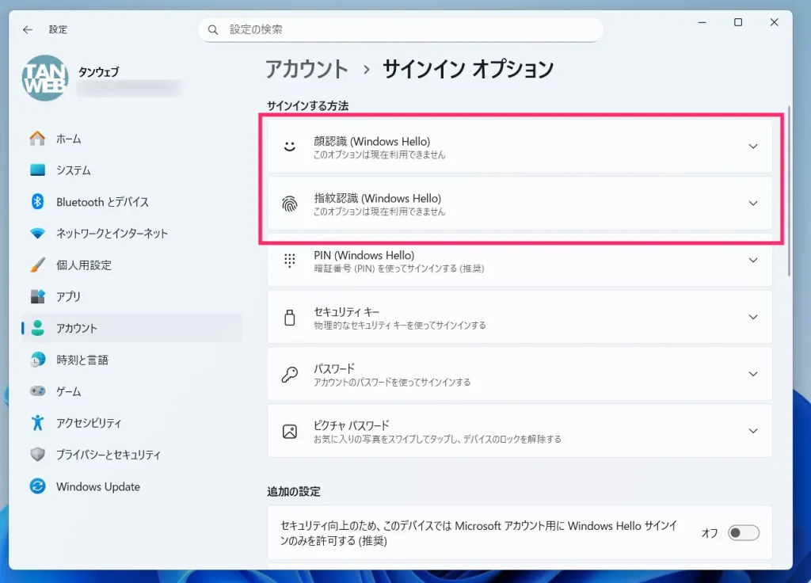Click the Accounts person icon

(37, 328)
